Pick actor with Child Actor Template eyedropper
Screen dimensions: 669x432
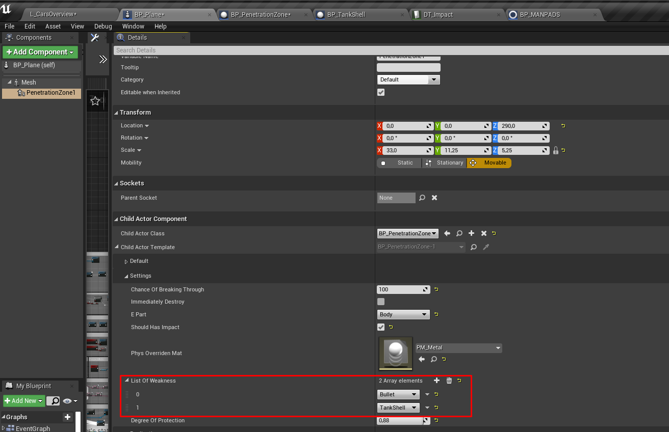pos(486,247)
